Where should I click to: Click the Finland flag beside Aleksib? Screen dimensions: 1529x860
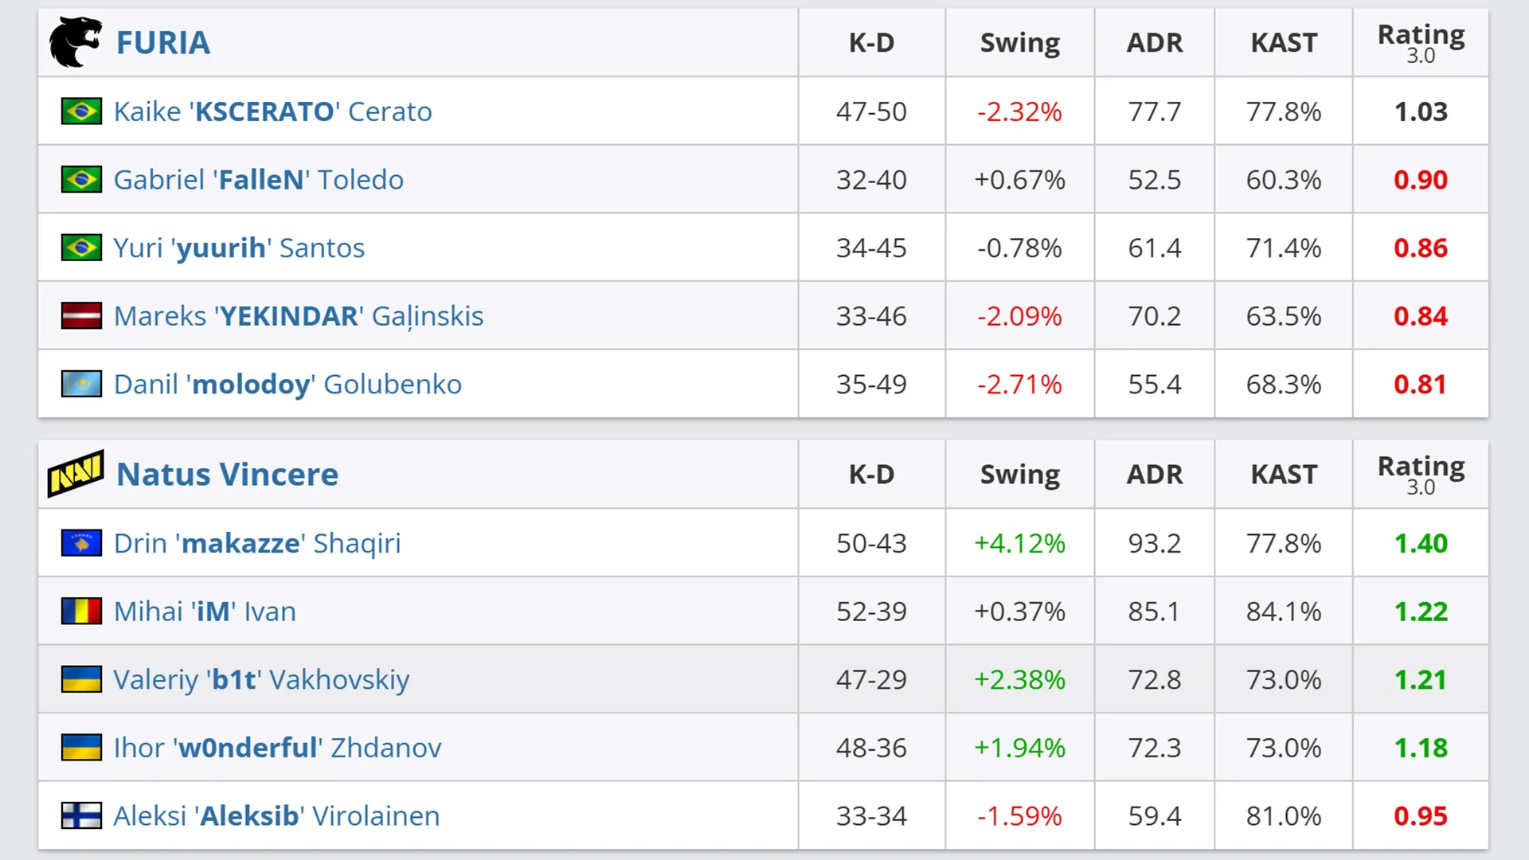81,815
